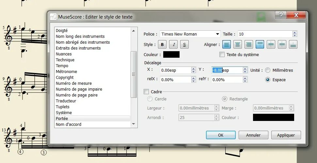Enable Texte du système checkbox
The height and width of the screenshot is (163, 317).
click(x=222, y=54)
